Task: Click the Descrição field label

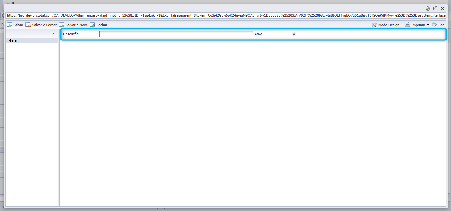Action: [71, 34]
